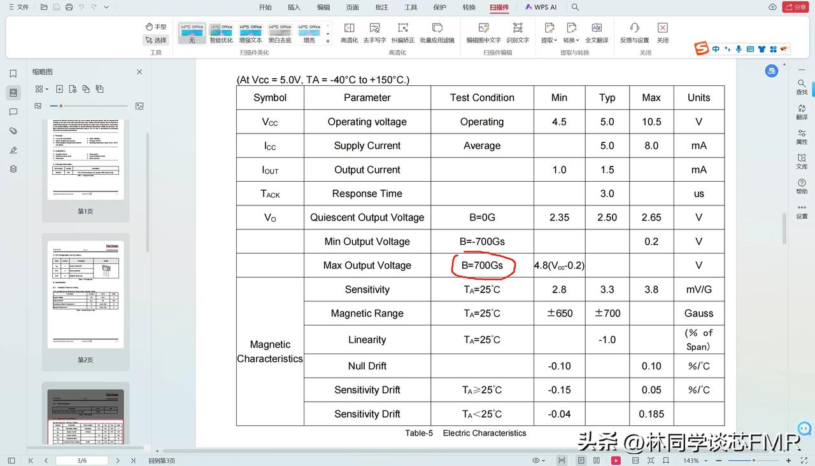Switch to the 页面 tab

tap(352, 7)
